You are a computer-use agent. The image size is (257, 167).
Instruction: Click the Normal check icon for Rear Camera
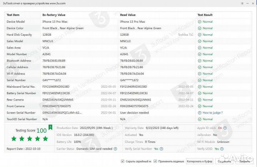point(200,100)
